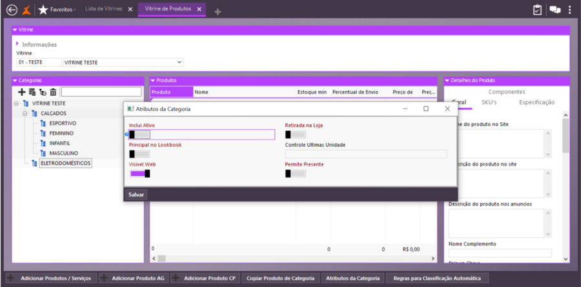Select the INFANTIL category
Image resolution: width=581 pixels, height=287 pixels.
pyautogui.click(x=59, y=143)
